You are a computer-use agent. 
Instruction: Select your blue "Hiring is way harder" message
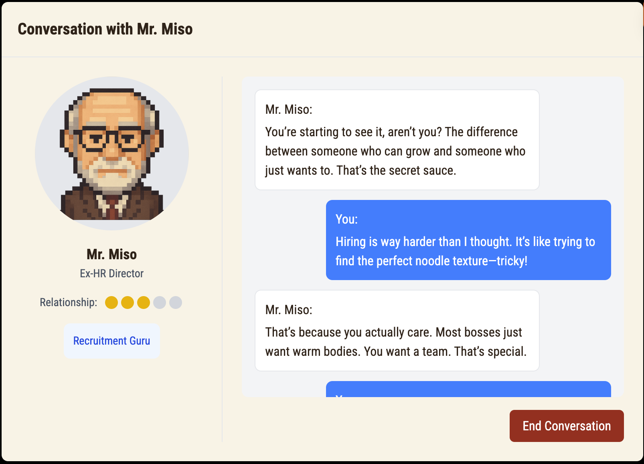pos(468,251)
